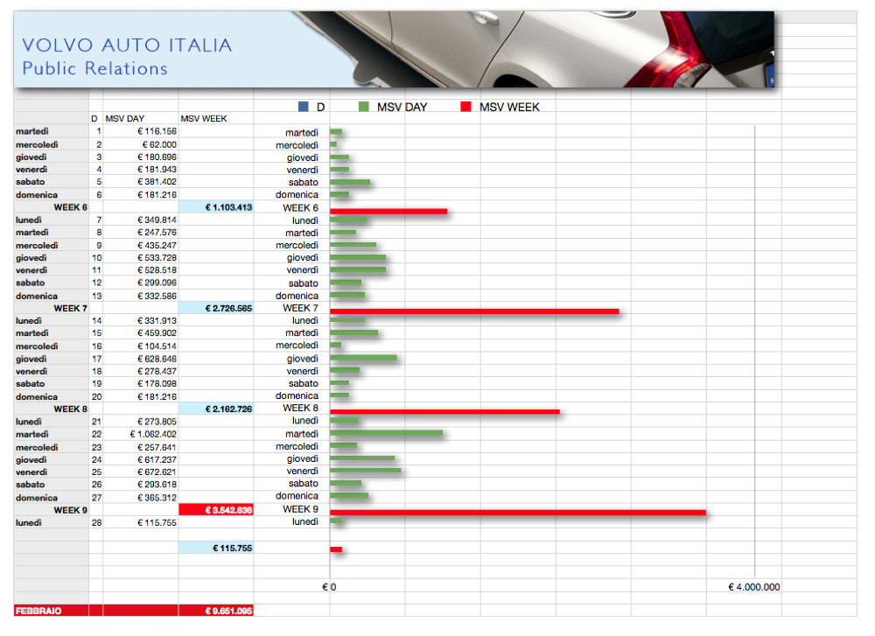
Task: Click the € 4.000.000 axis label
Action: (x=753, y=587)
